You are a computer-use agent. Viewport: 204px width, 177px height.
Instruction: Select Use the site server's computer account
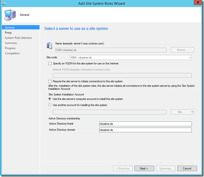click(x=50, y=99)
